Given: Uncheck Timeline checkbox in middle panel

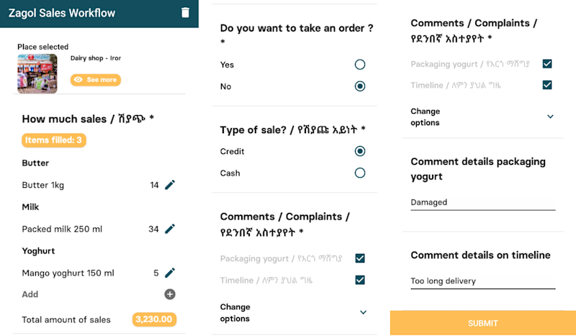Looking at the screenshot, I should [360, 280].
